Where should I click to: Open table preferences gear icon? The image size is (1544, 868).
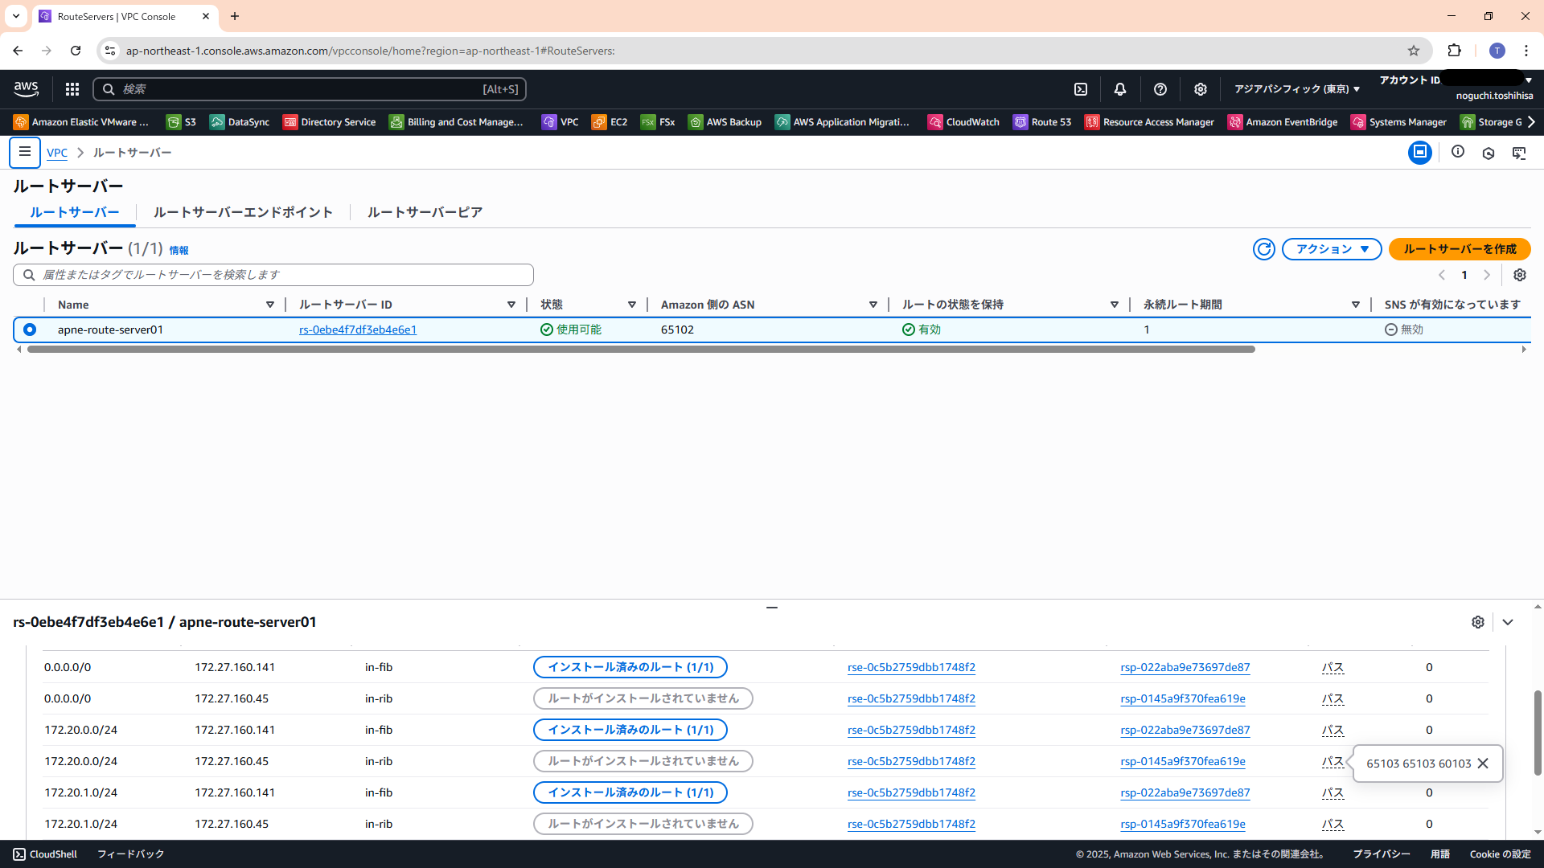point(1519,275)
